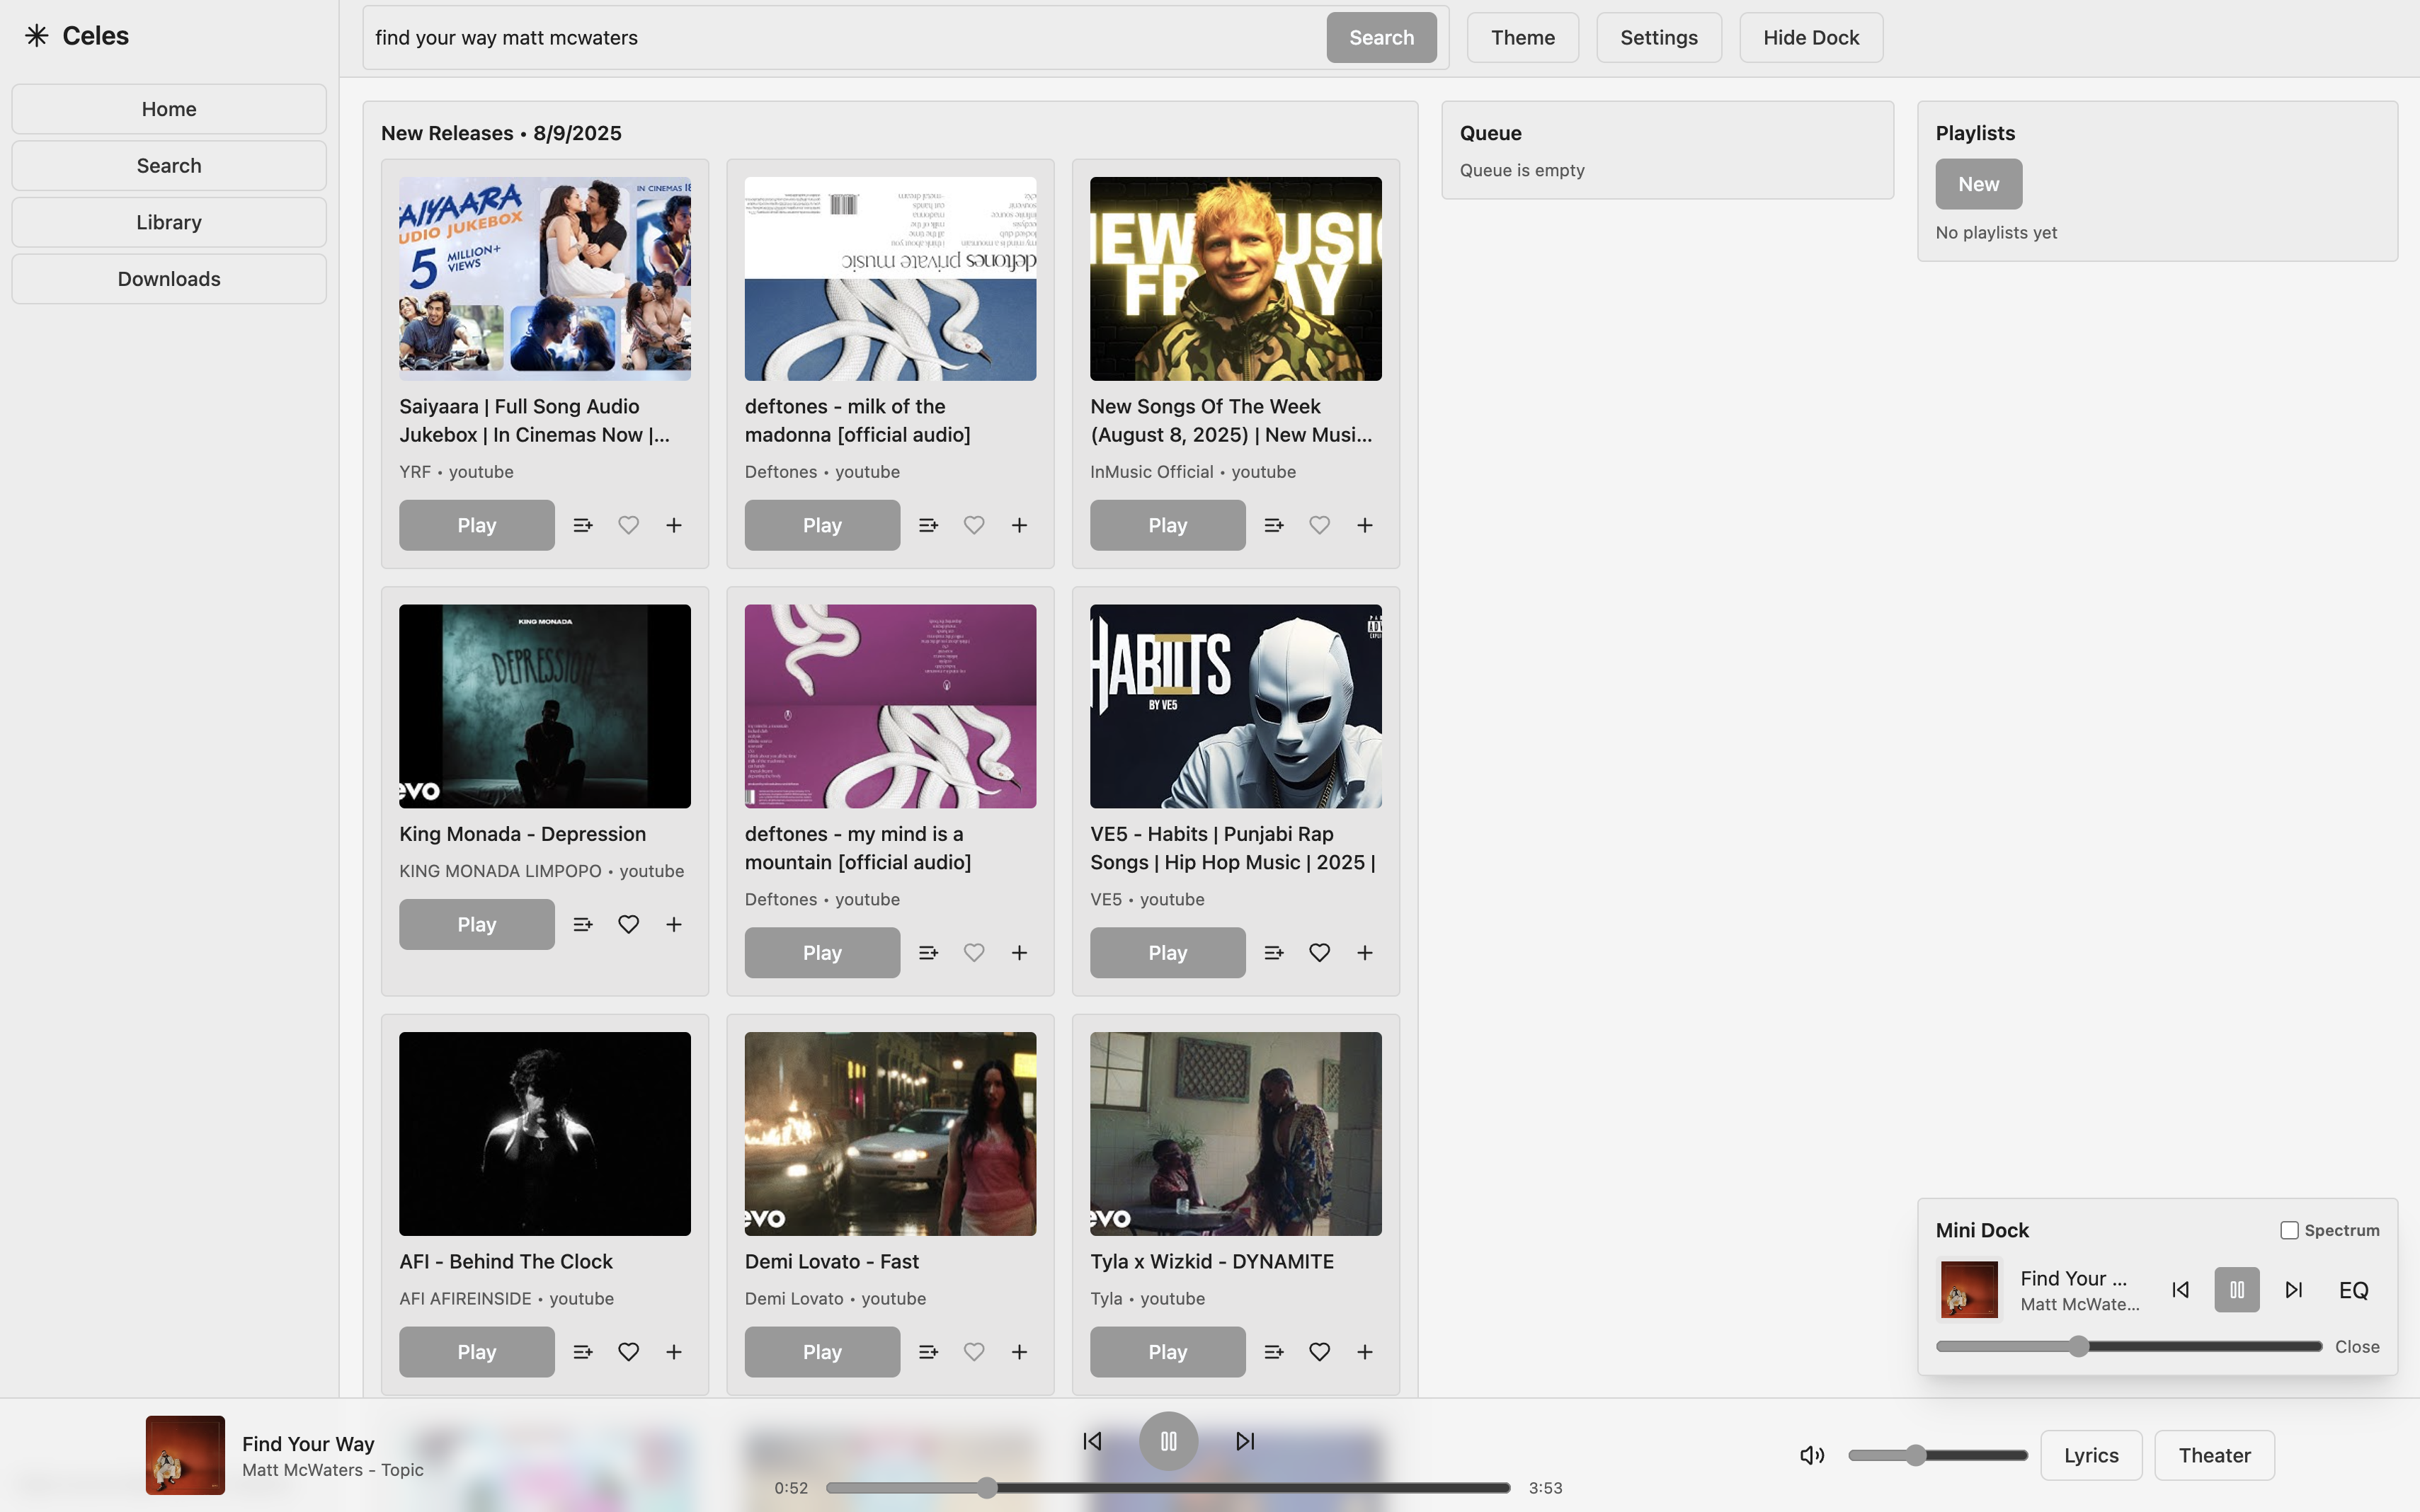Image resolution: width=2420 pixels, height=1512 pixels.
Task: Play Saiyaara Full Song Audio Jukebox
Action: [x=477, y=525]
